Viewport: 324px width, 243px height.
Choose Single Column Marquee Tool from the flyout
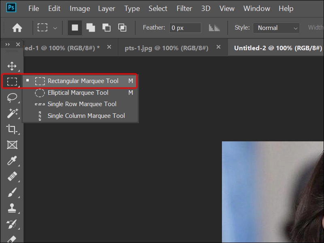click(x=86, y=115)
